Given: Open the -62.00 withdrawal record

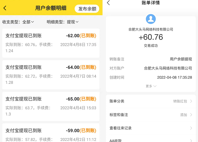Looking at the screenshot, I should tap(51, 43).
